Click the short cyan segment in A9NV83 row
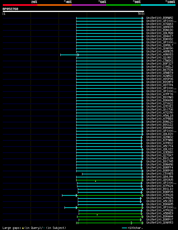178x230 pixels. (x=69, y=55)
